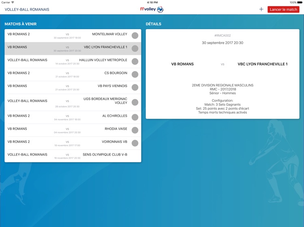The width and height of the screenshot is (304, 227).
Task: Click gray circle on AL ECHIROLLES row
Action: (135, 117)
